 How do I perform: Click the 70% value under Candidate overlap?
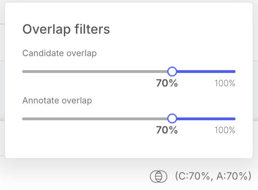coord(167,83)
